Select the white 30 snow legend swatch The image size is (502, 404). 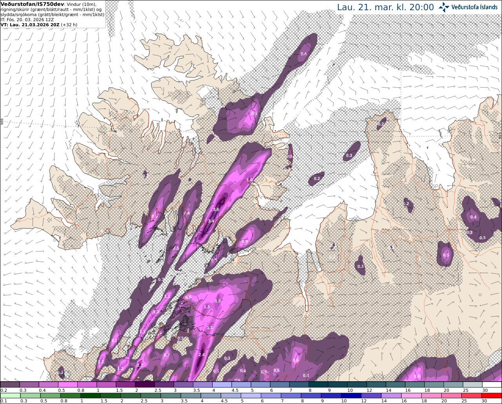[x=492, y=385]
